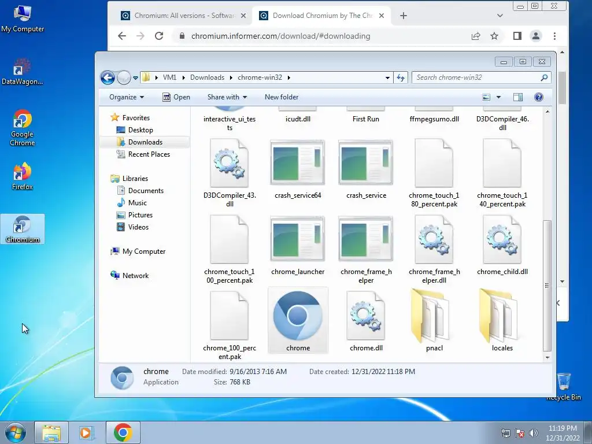Image resolution: width=592 pixels, height=444 pixels.
Task: Open Chrome profile avatar
Action: pos(536,36)
